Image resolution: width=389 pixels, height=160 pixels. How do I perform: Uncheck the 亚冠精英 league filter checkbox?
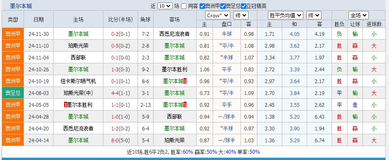(243, 6)
